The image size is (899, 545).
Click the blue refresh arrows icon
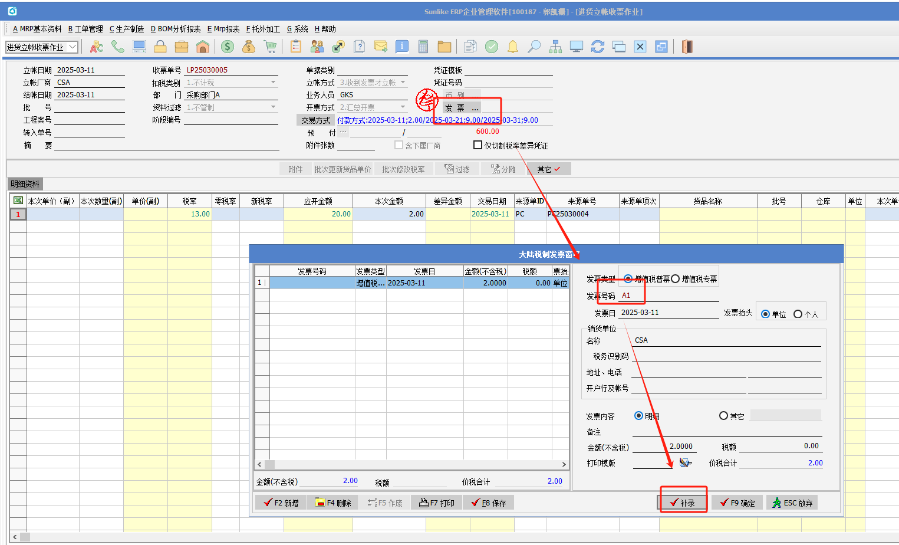(598, 47)
